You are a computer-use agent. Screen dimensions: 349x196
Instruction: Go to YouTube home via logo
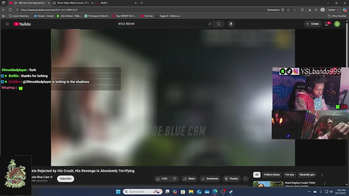click(22, 24)
